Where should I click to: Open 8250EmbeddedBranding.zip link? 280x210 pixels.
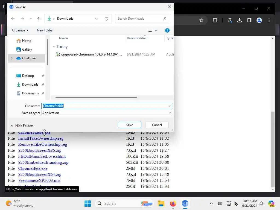pyautogui.click(x=43, y=162)
